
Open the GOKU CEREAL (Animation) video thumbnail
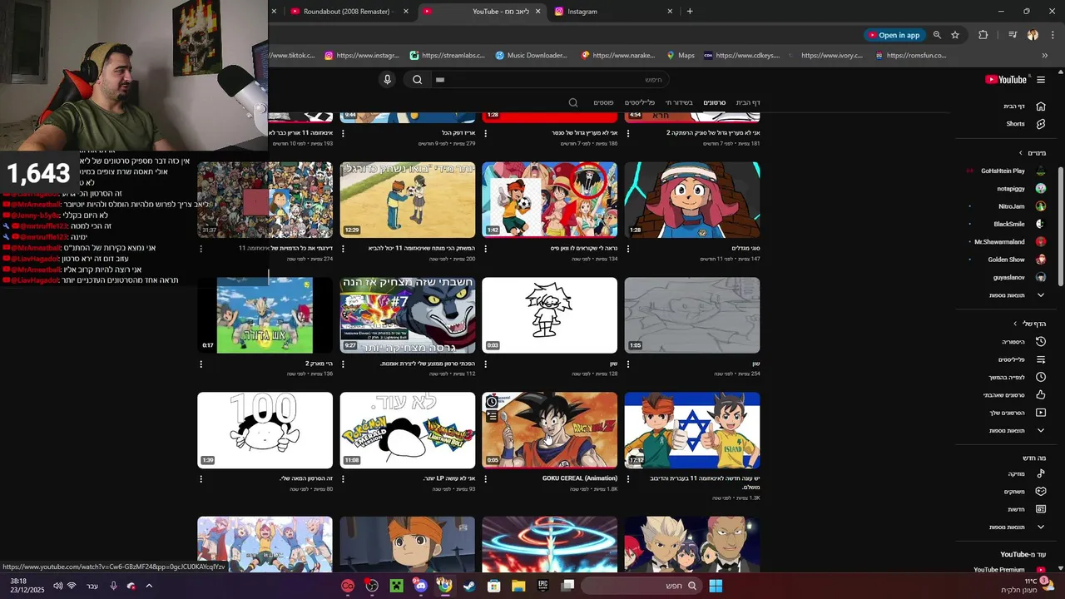point(550,430)
